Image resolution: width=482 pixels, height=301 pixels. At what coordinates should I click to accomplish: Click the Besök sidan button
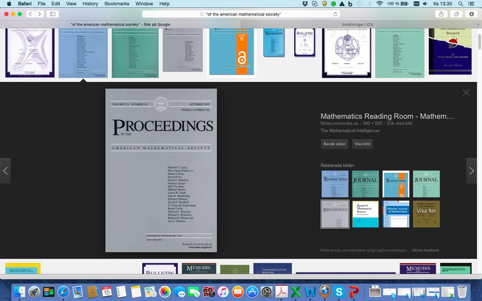click(x=335, y=144)
